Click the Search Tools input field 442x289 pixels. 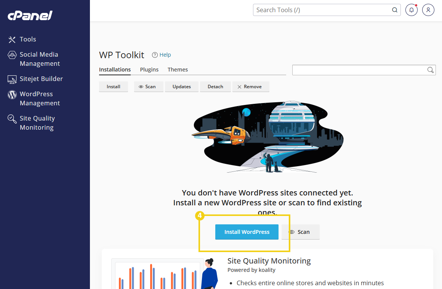point(324,10)
